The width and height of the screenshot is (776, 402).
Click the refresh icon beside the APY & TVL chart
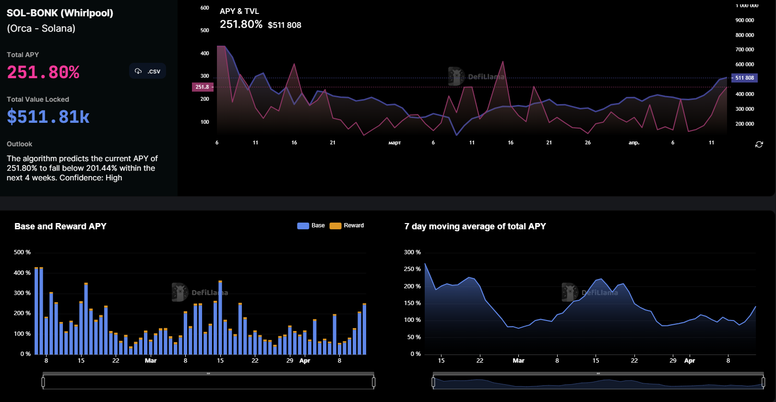pyautogui.click(x=759, y=144)
